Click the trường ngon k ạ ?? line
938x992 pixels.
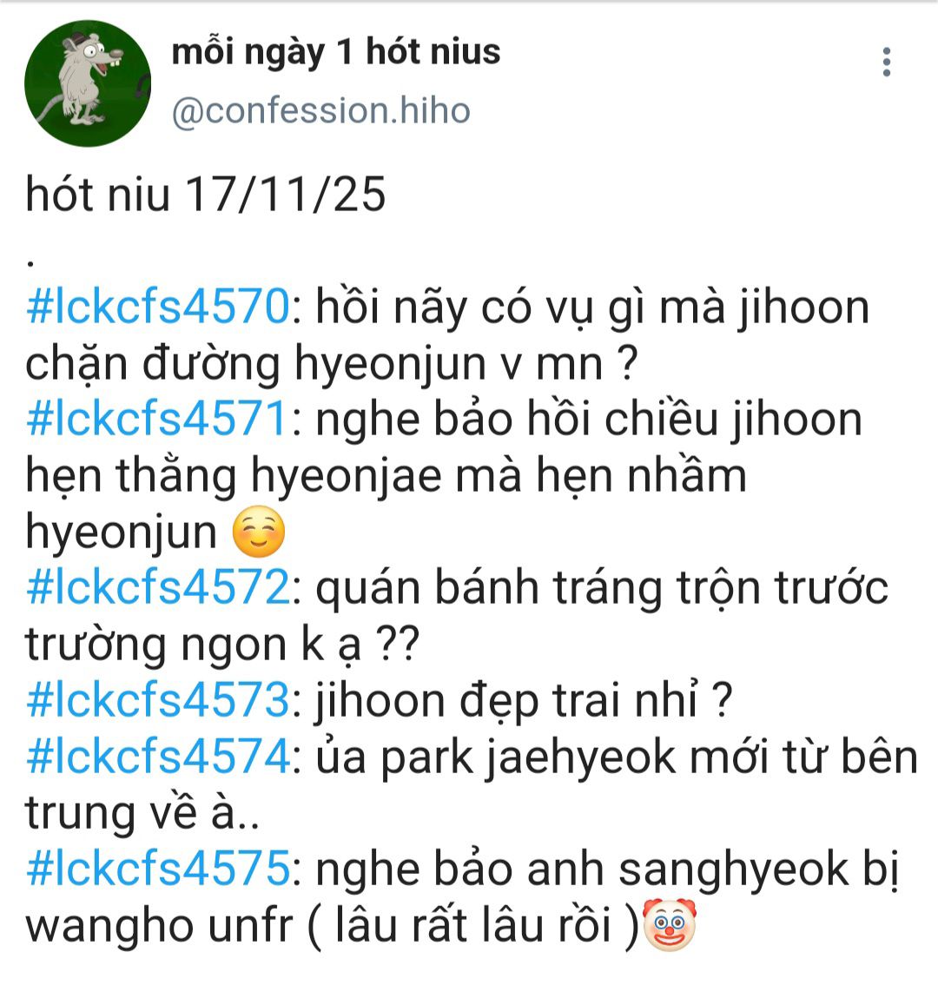click(x=222, y=645)
